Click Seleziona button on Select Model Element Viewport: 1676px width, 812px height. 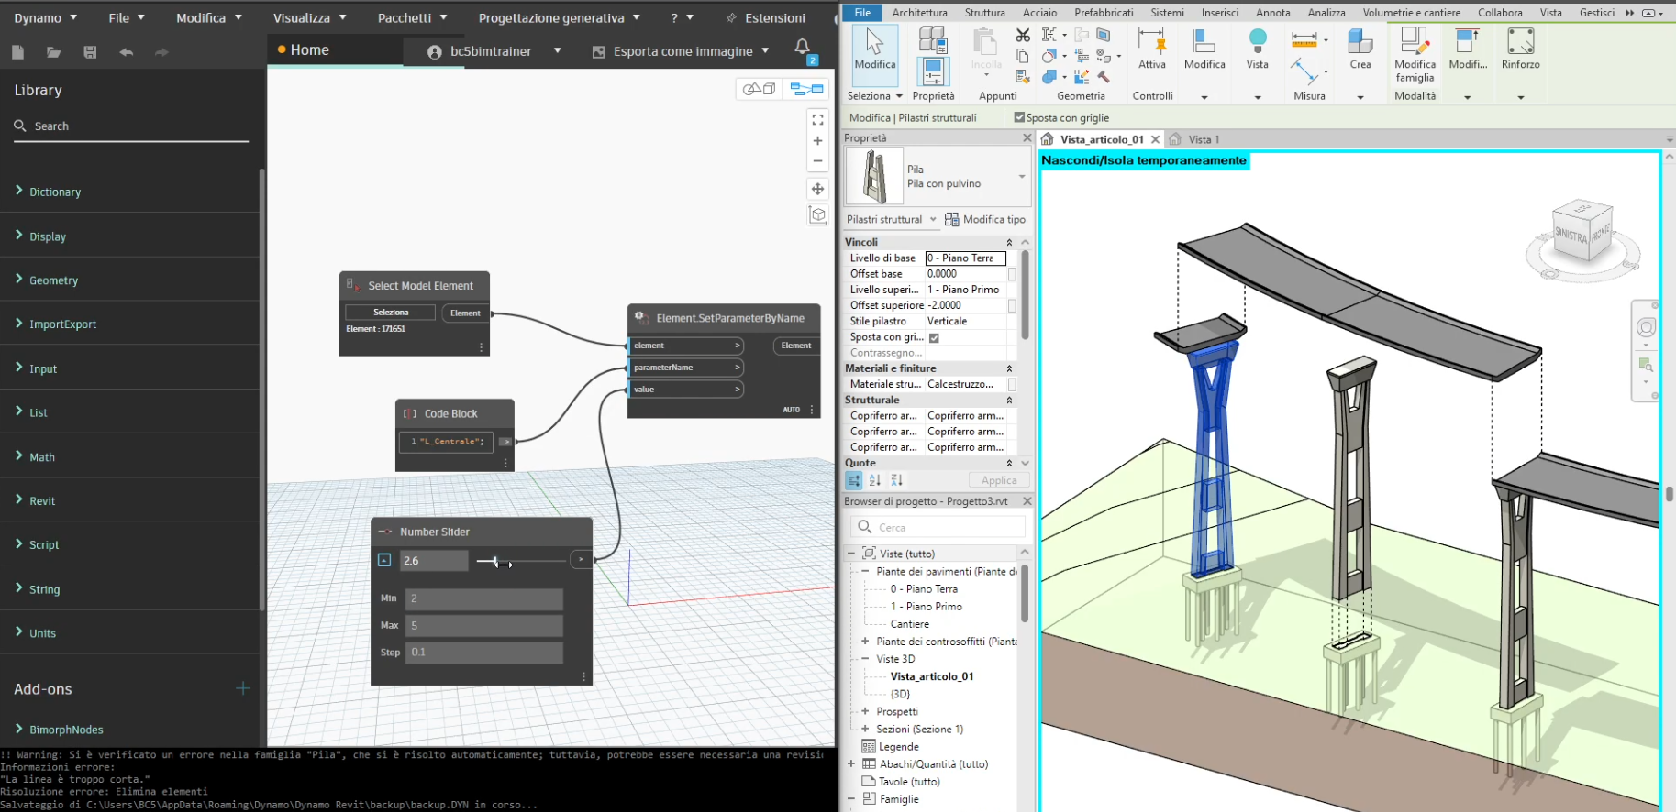tap(391, 313)
